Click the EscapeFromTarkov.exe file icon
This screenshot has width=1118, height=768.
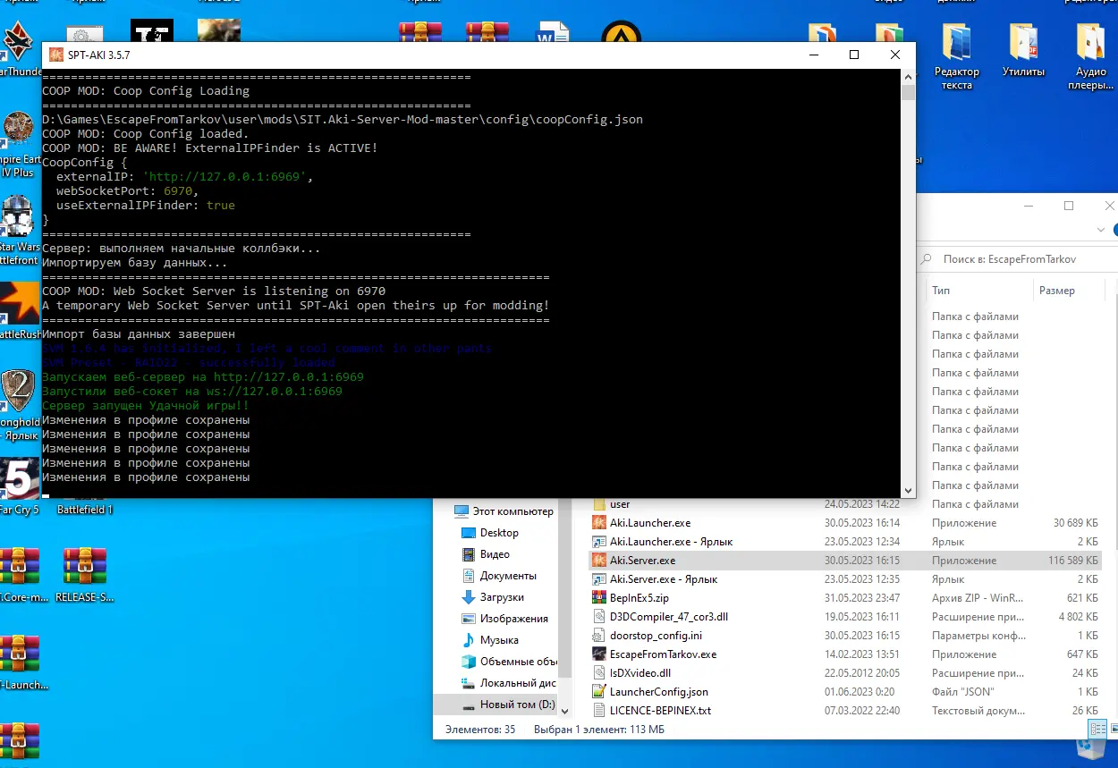[x=599, y=654]
